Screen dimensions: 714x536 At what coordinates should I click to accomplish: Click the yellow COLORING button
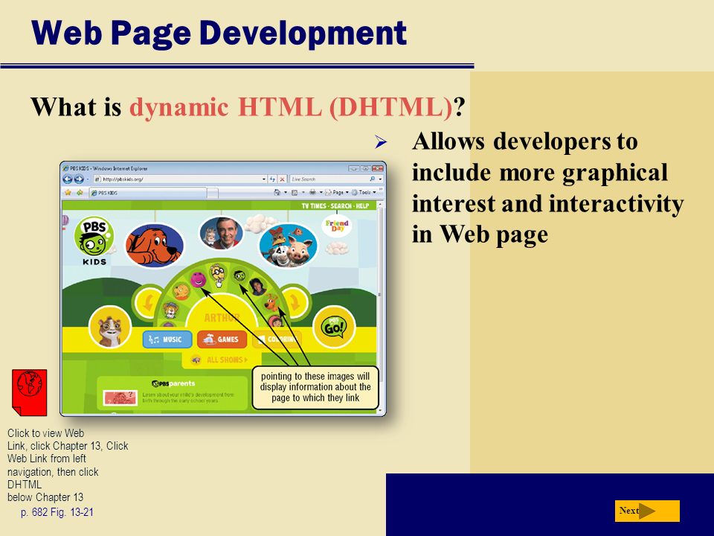click(x=277, y=339)
